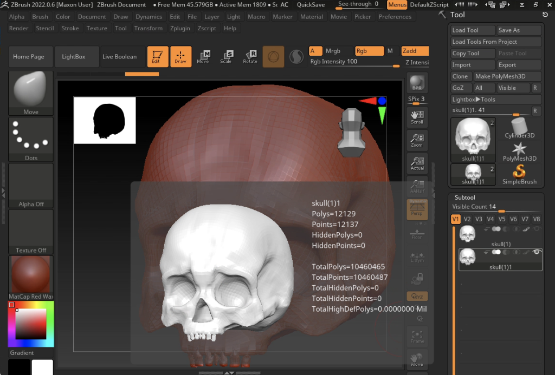Toggle Perspective distortion button
555x375 pixels.
click(417, 209)
